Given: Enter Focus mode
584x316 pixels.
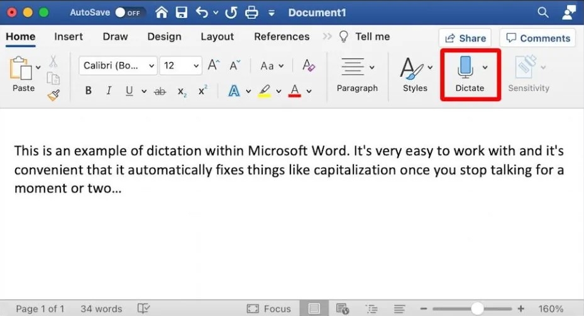Looking at the screenshot, I should pyautogui.click(x=268, y=308).
